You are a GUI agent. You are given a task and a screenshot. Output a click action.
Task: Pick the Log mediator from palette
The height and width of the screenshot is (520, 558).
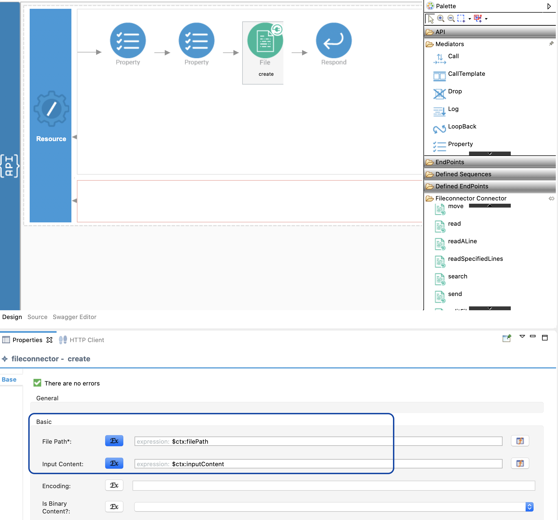tap(446, 111)
